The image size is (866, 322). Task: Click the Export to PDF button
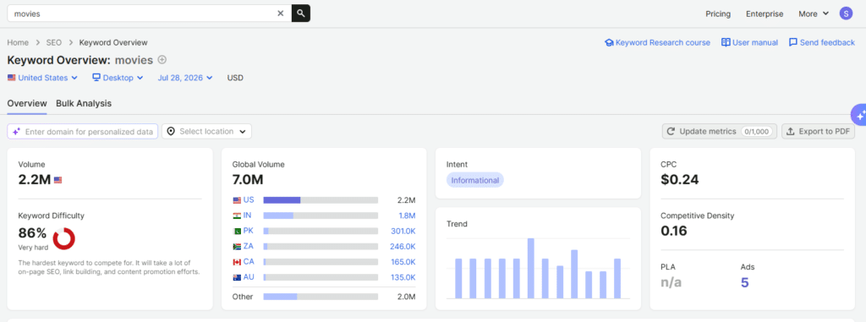coord(818,132)
